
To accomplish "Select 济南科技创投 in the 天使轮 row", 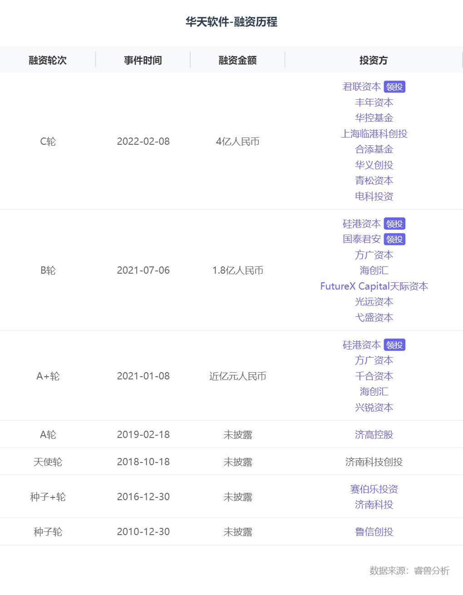I will [374, 462].
